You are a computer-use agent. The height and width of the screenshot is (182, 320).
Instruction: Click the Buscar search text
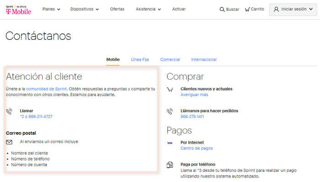(232, 10)
